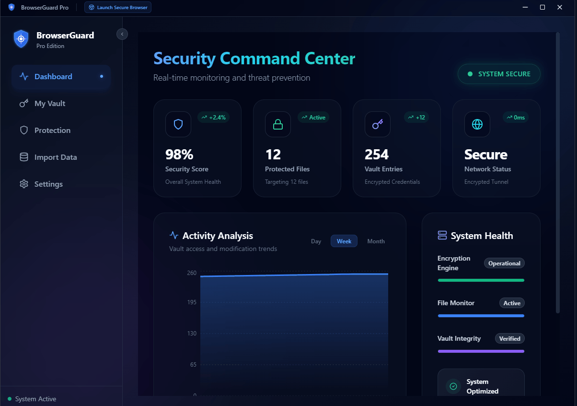Open the My Vault section
The height and width of the screenshot is (406, 577).
click(x=50, y=104)
